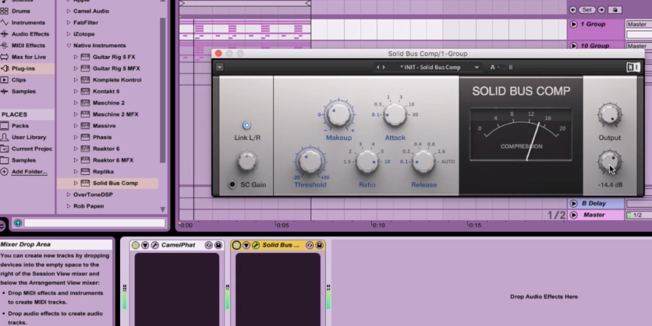Click the Native Instruments logo in Solid Bus Comp
652x326 pixels.
click(x=633, y=67)
